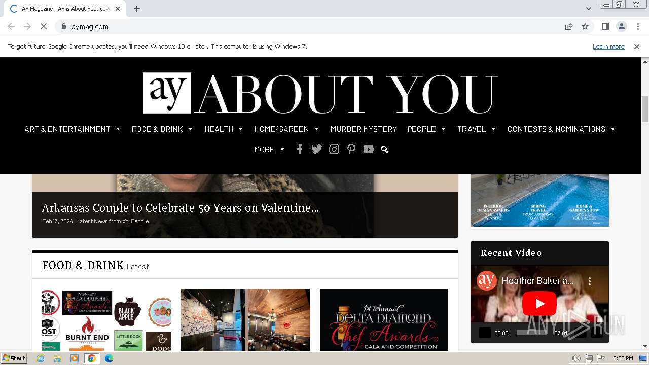Open the Latest News from AY category
Viewport: 649px width, 365px height.
tap(102, 221)
